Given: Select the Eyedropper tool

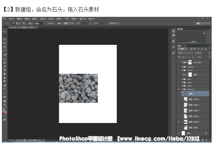Looking at the screenshot, I should pos(4,51).
